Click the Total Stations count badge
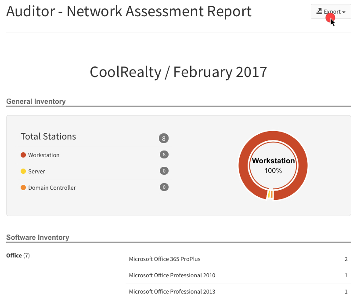 (x=164, y=138)
